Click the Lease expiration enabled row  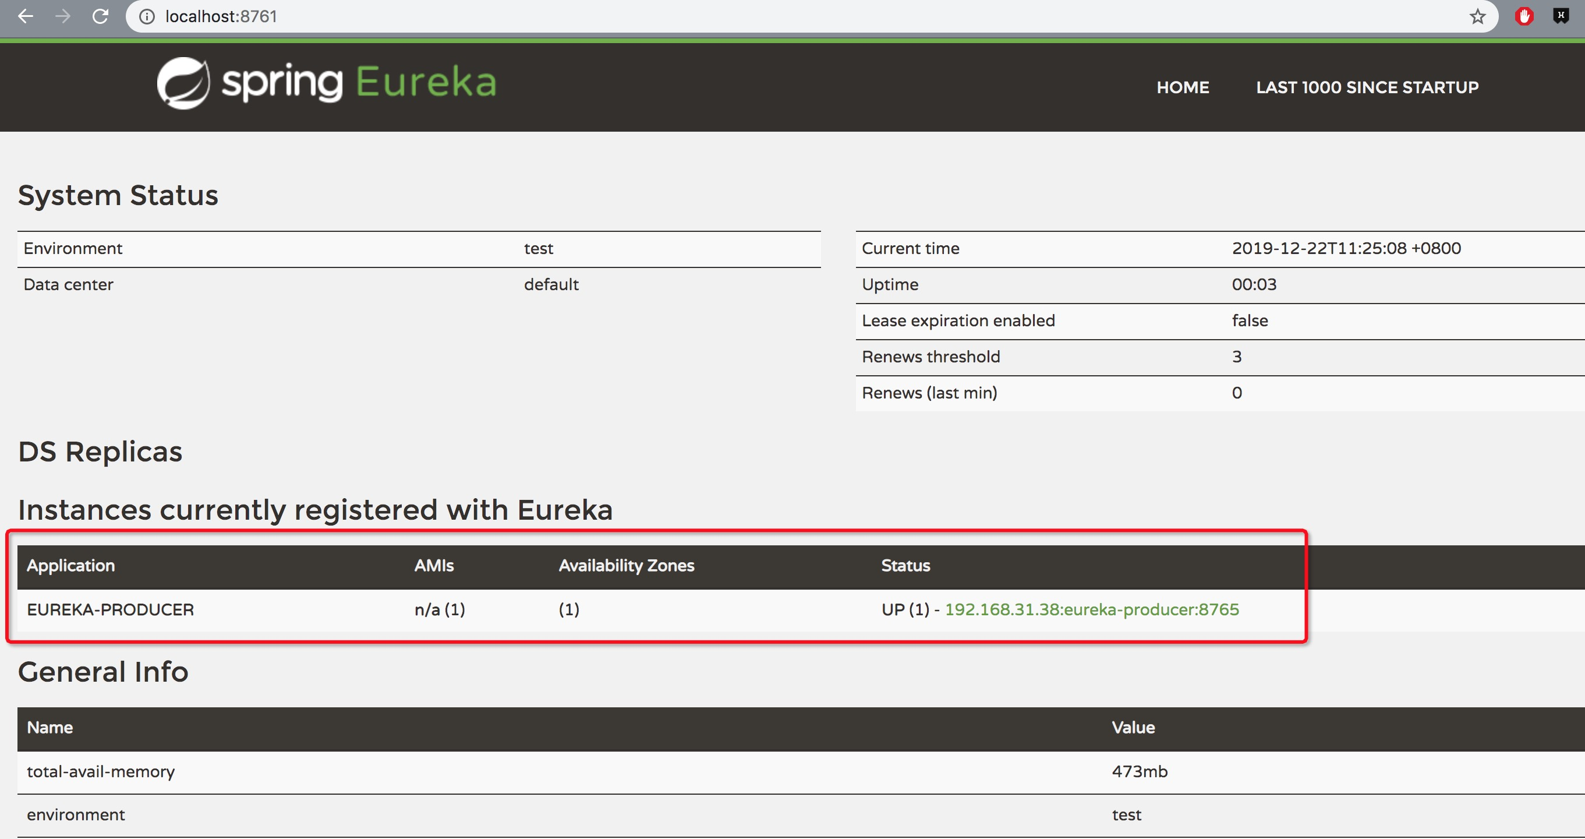(958, 320)
